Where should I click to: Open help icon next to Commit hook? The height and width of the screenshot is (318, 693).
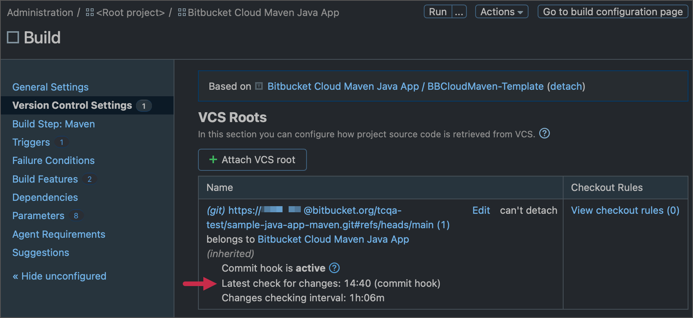tap(334, 268)
